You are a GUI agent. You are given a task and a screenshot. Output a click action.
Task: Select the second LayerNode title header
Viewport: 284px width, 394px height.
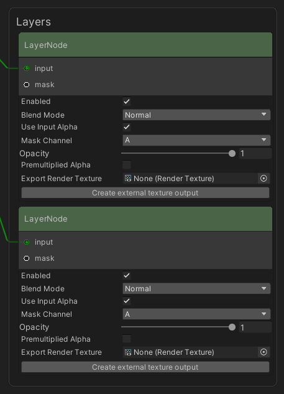[145, 218]
